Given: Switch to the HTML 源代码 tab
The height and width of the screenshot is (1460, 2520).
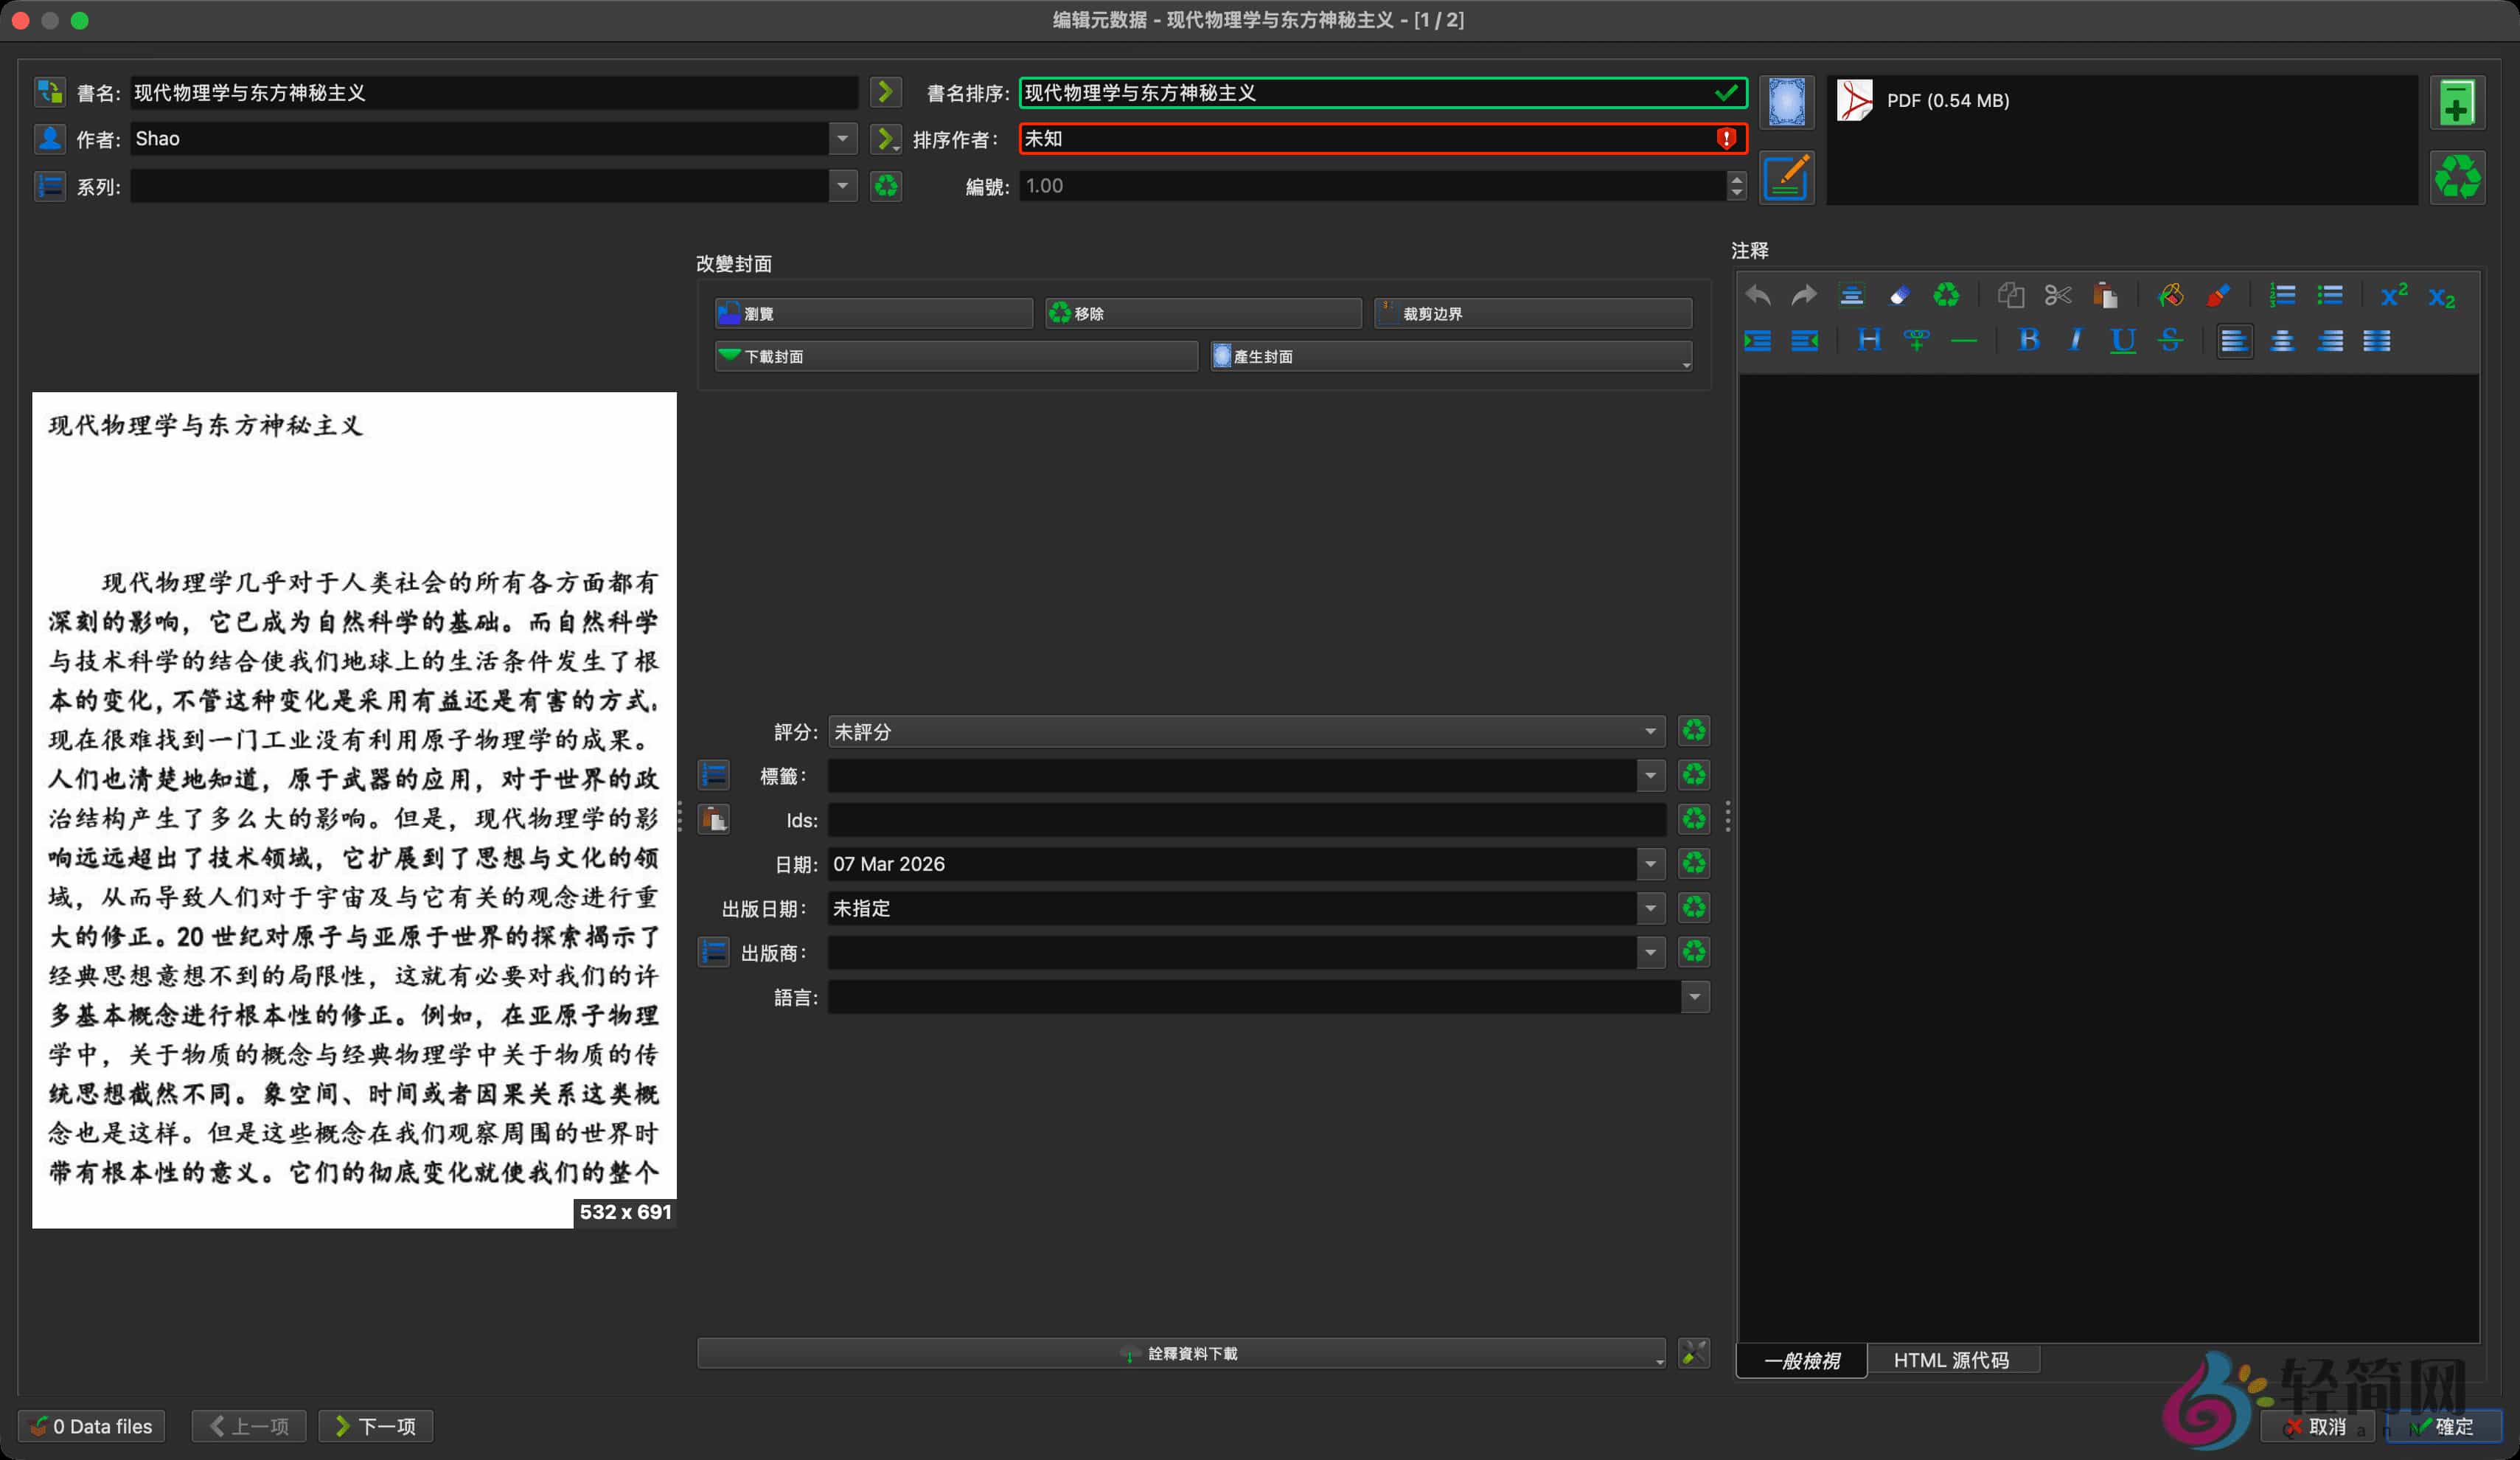Looking at the screenshot, I should 1954,1360.
